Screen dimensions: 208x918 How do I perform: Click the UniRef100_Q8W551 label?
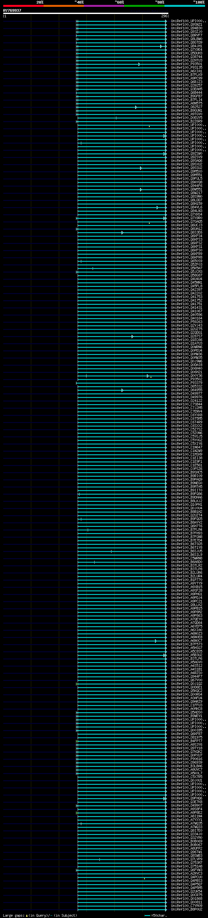[x=187, y=189]
